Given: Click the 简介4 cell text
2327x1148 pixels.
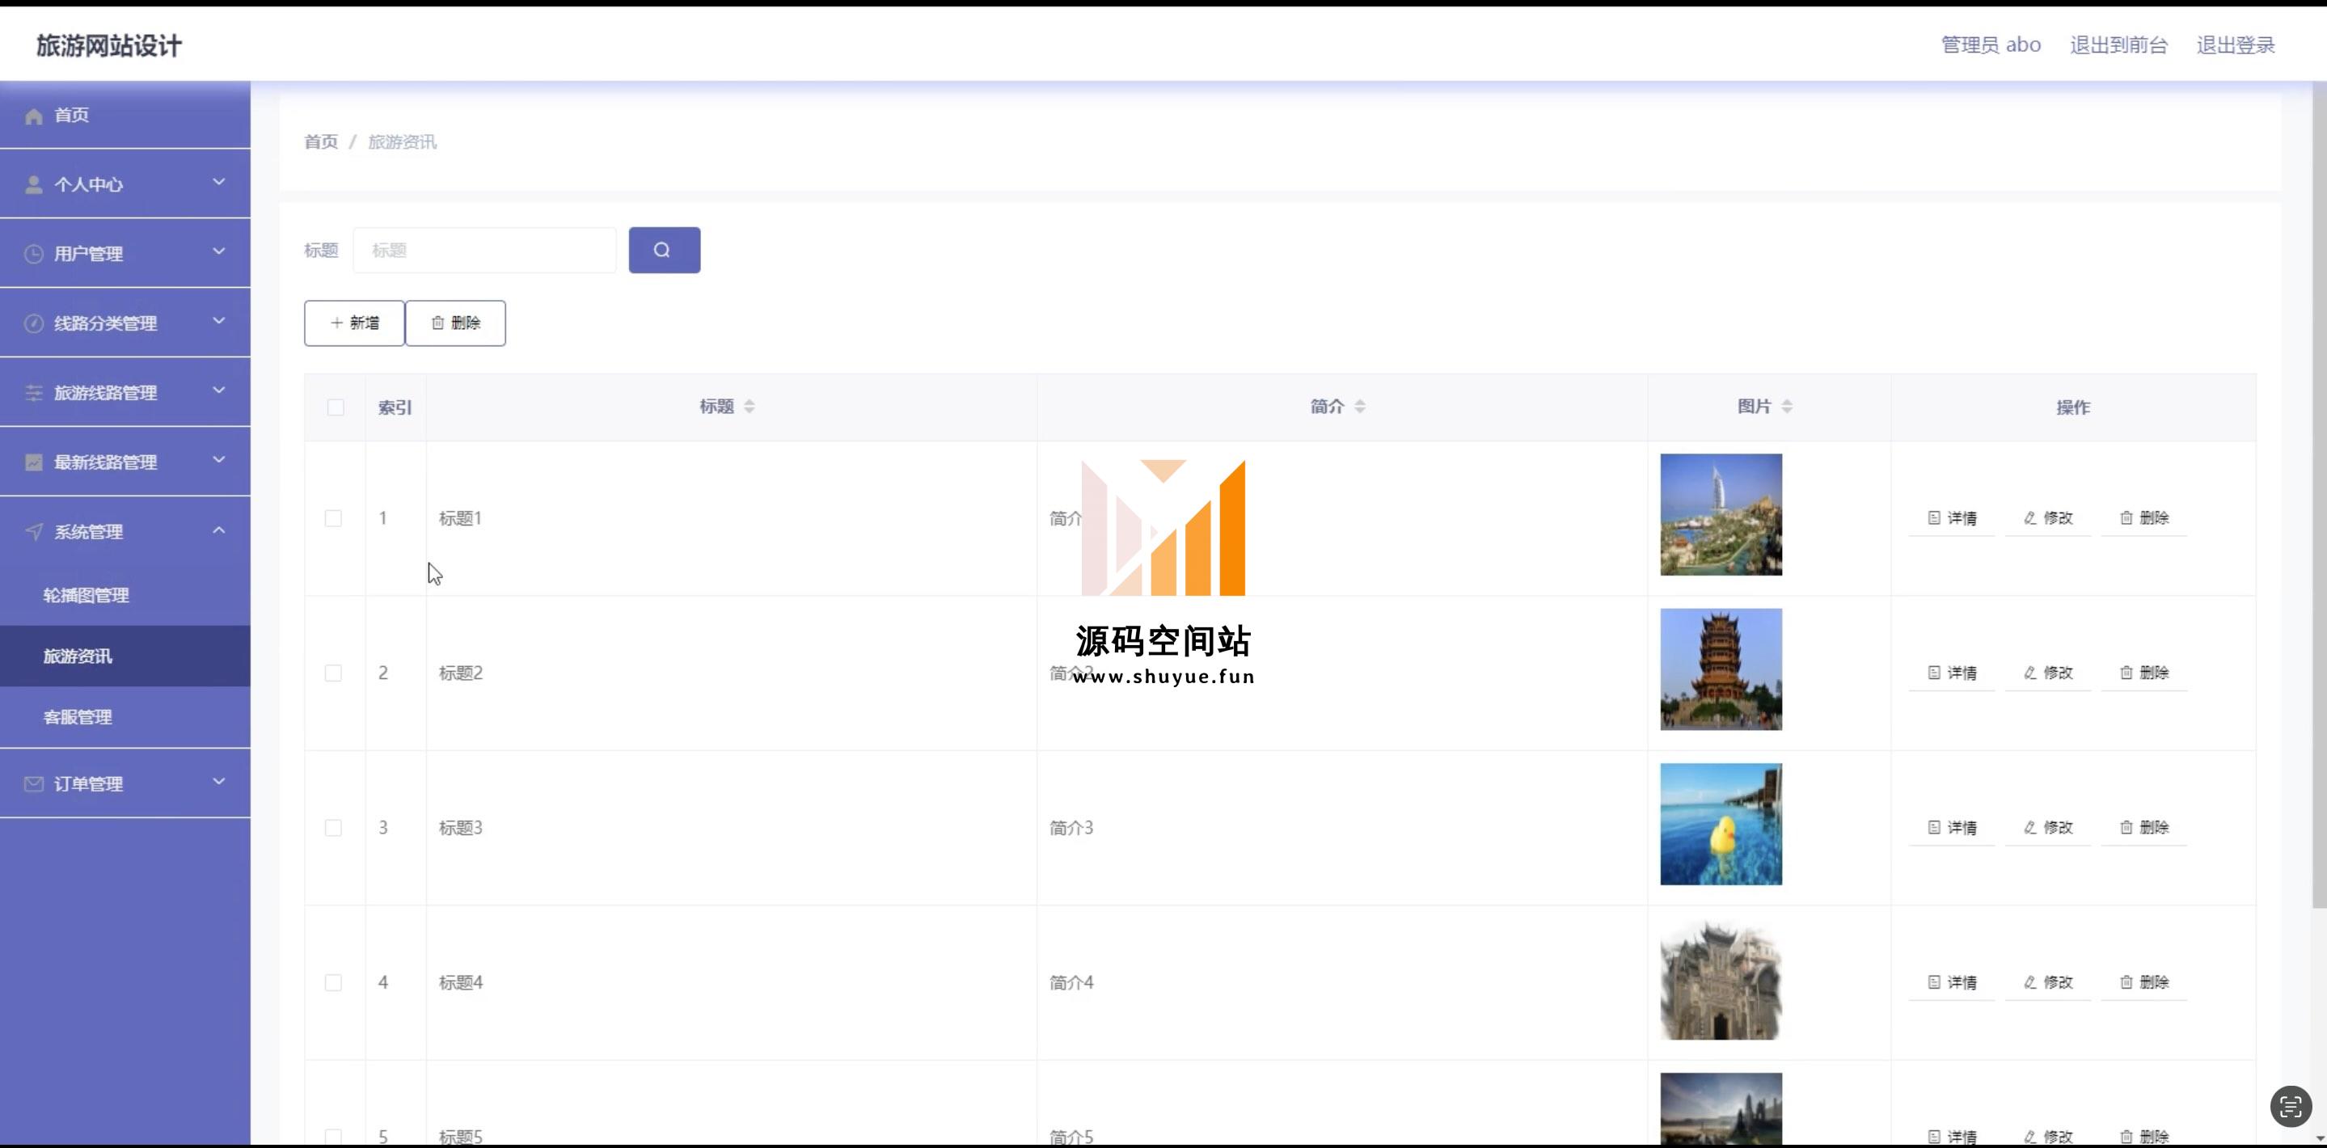Looking at the screenshot, I should [1071, 981].
